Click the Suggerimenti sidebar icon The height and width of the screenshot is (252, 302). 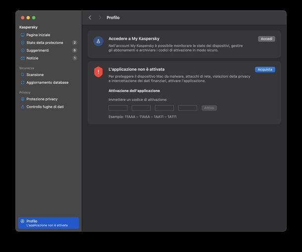click(x=23, y=51)
